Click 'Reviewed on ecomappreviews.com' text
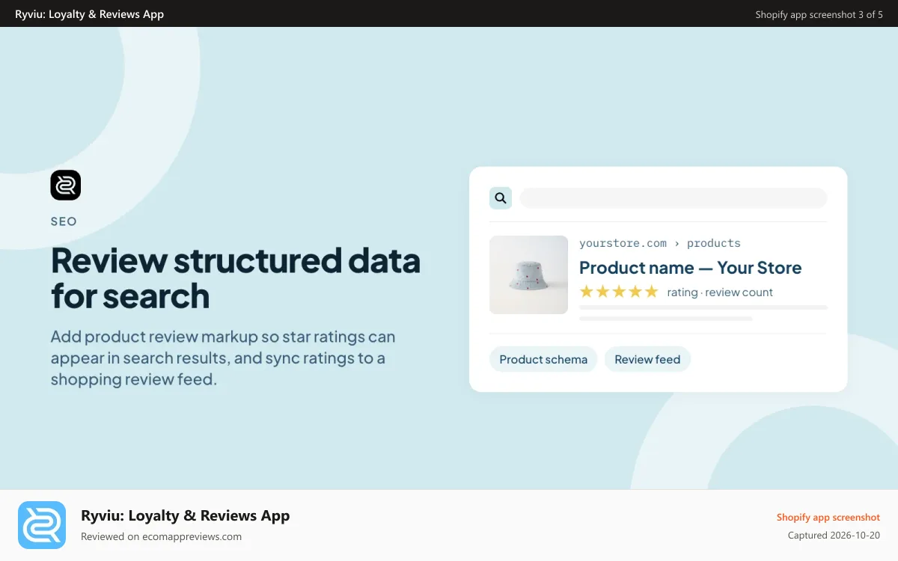Image resolution: width=898 pixels, height=561 pixels. point(161,536)
